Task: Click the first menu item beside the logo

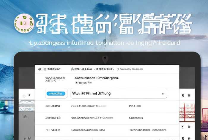Action: (x=52, y=69)
